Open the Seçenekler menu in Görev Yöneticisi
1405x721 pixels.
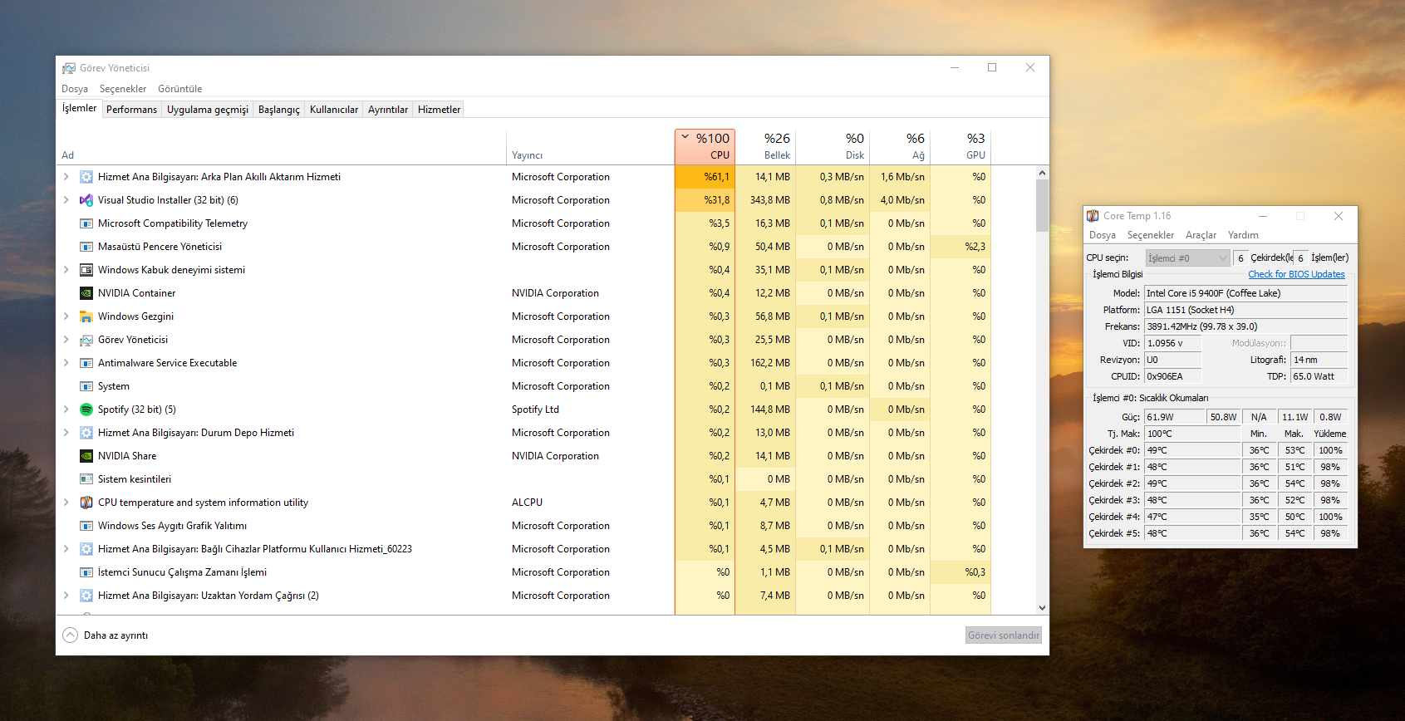tap(123, 89)
